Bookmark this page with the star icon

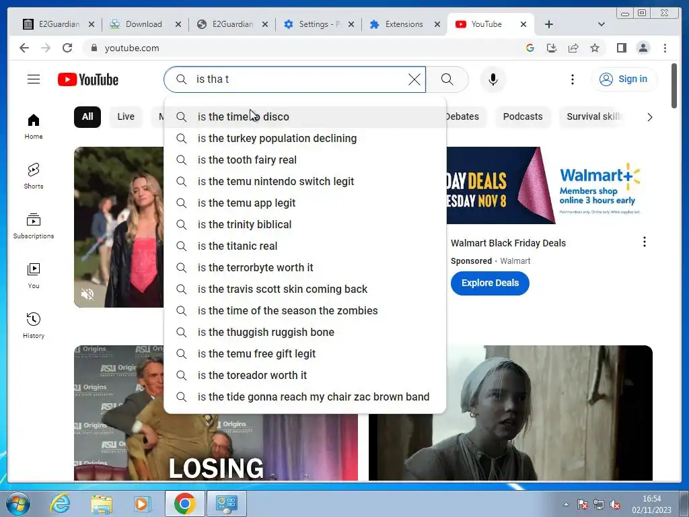tap(595, 48)
